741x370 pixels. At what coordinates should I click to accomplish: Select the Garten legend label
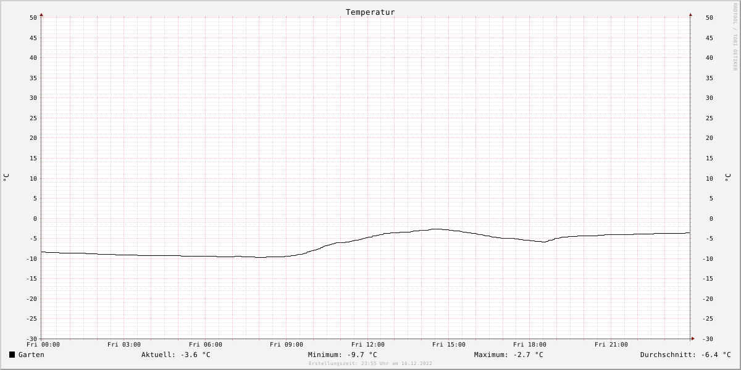pyautogui.click(x=31, y=355)
